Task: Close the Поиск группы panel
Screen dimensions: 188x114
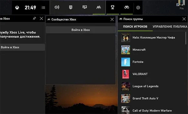Action: (x=184, y=19)
